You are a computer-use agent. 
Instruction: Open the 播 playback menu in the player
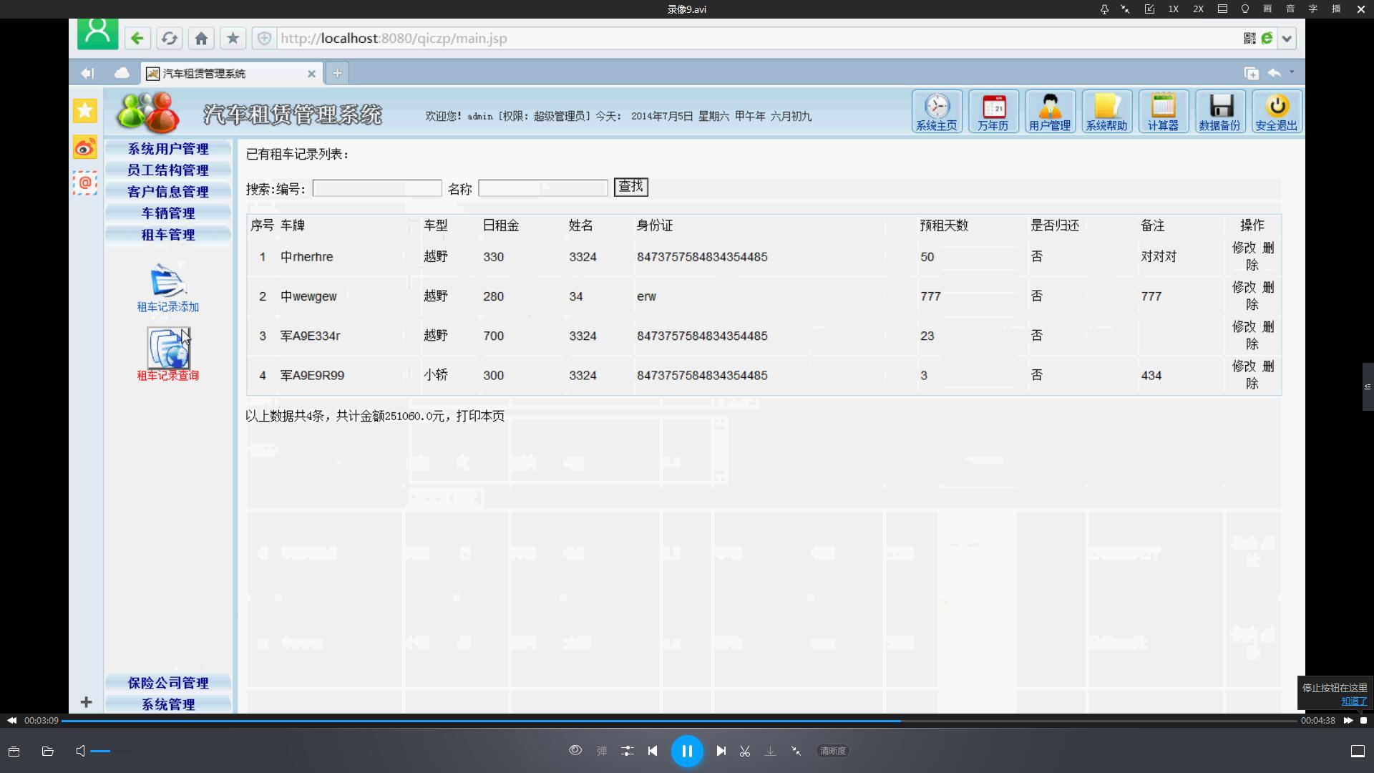1336,9
